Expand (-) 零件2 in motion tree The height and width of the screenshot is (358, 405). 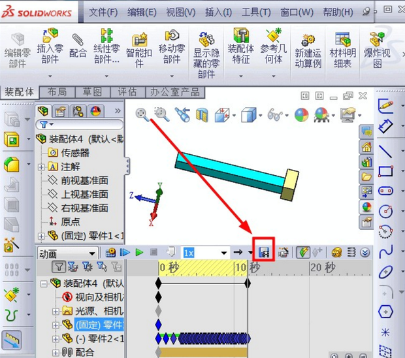point(56,338)
